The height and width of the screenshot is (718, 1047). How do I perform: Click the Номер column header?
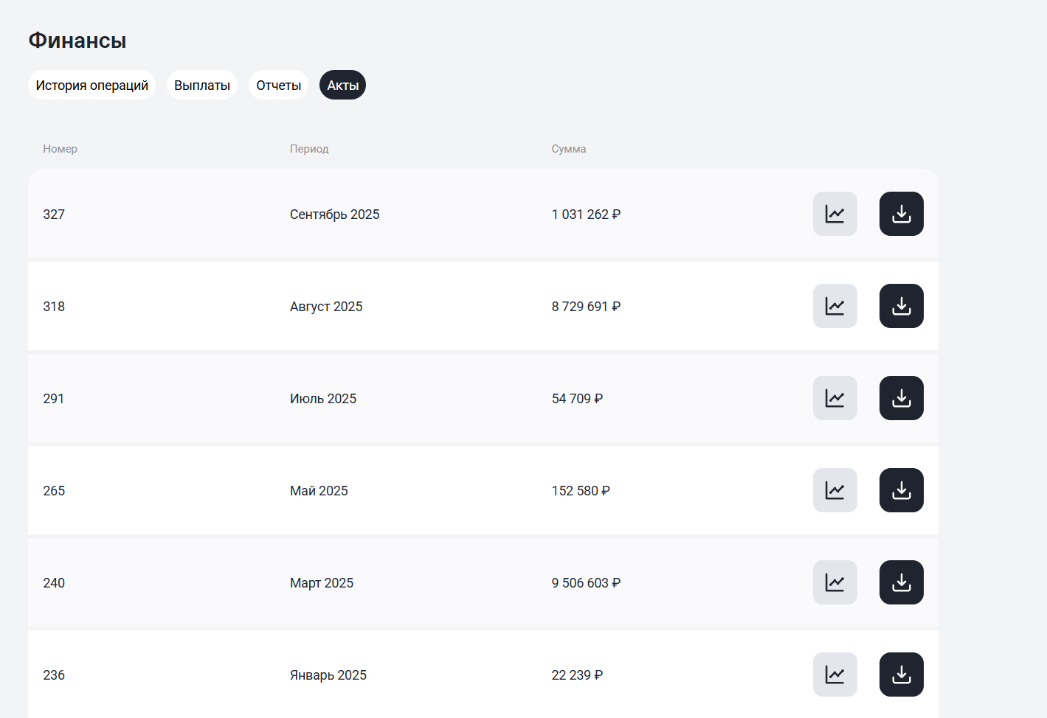coord(60,149)
